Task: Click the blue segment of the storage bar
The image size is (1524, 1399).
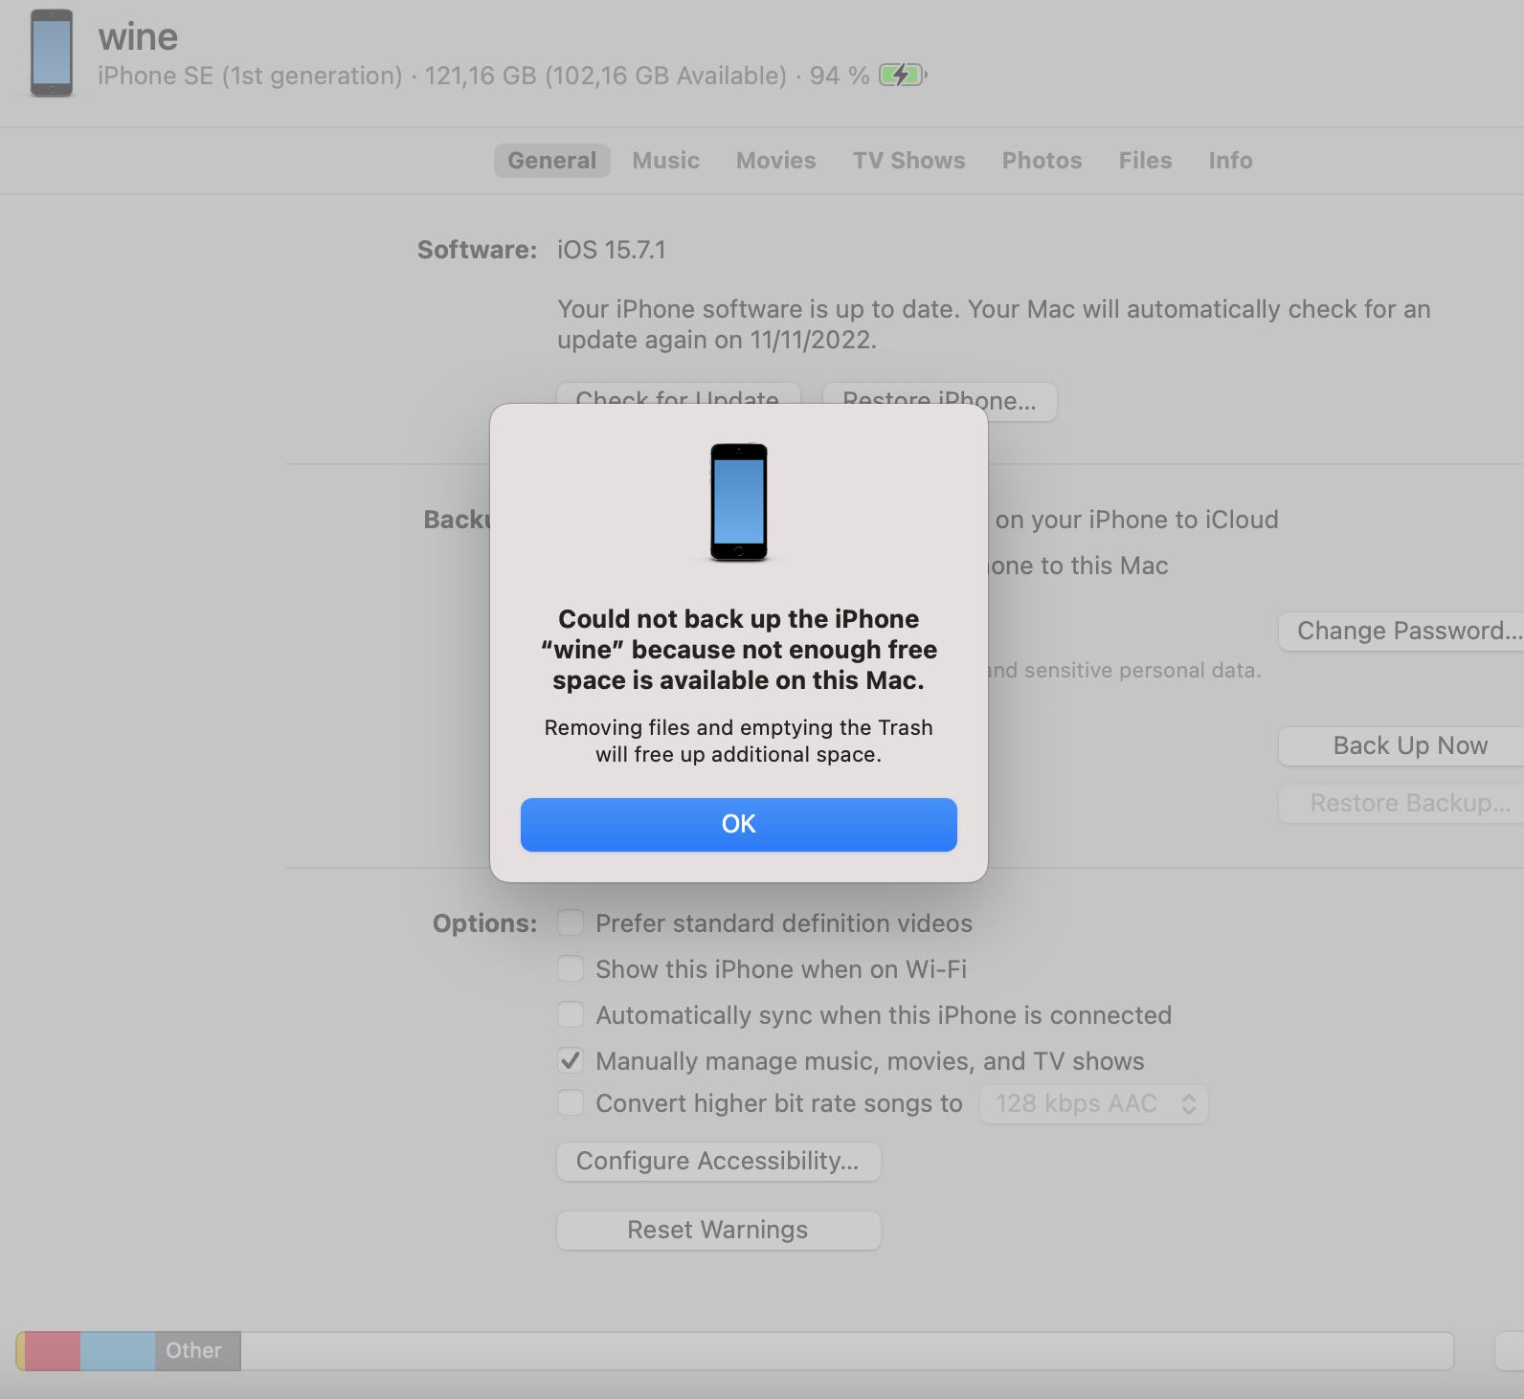Action: [118, 1351]
